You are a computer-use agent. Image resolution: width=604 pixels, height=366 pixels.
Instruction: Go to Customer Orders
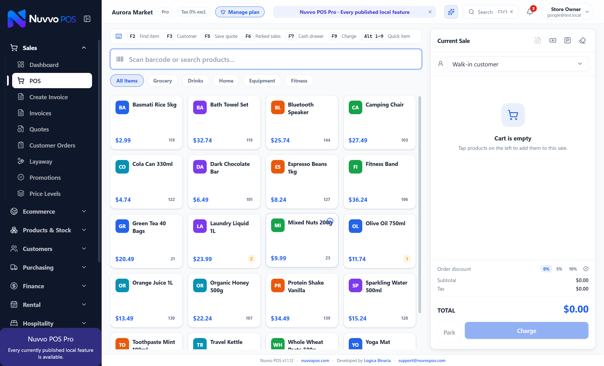(52, 145)
